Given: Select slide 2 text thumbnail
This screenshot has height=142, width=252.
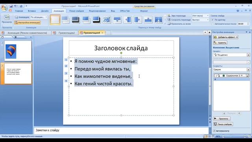Looking at the screenshot, I should pos(18,73).
